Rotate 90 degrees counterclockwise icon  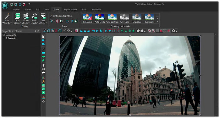point(68,21)
